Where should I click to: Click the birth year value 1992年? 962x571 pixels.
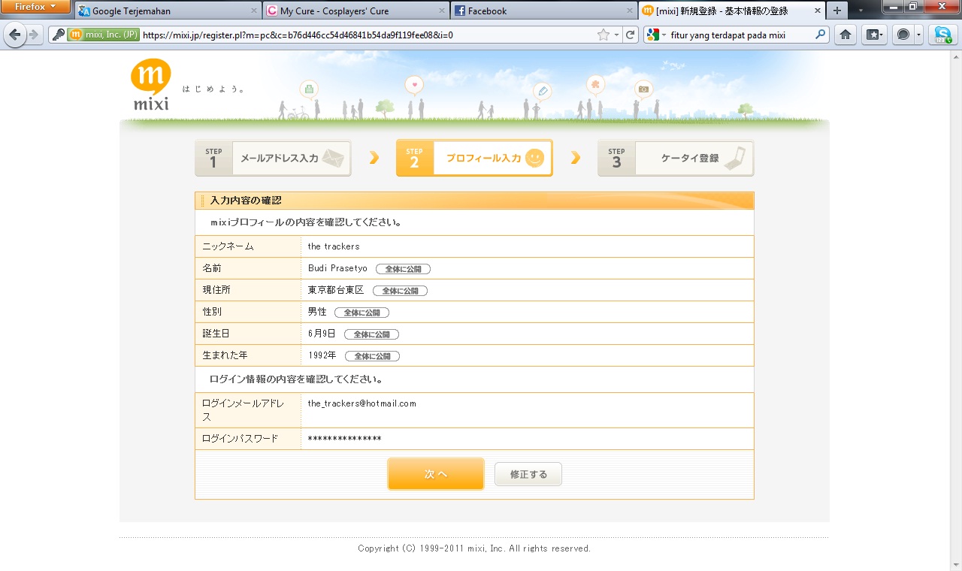point(322,355)
